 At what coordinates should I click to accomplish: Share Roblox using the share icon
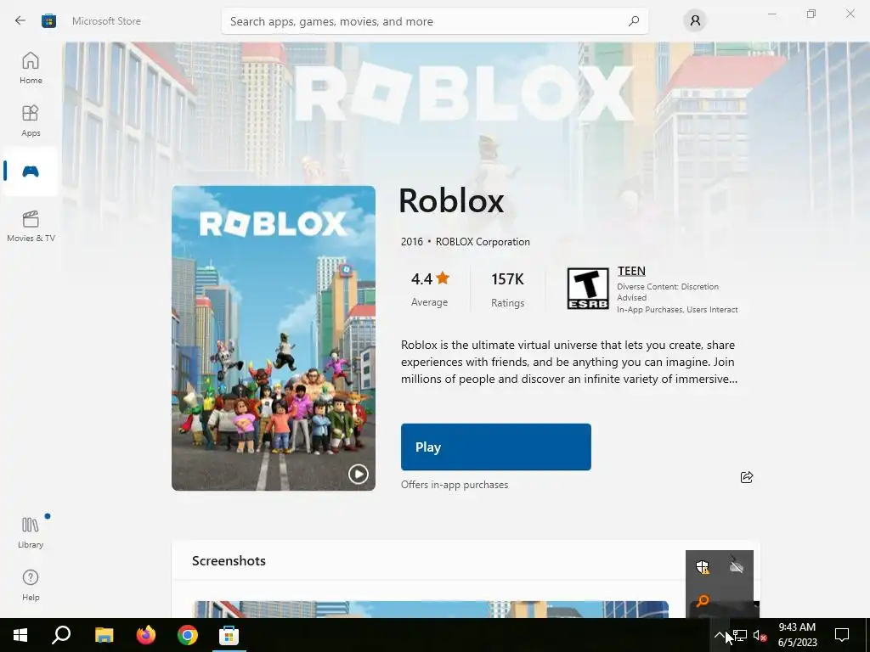pos(746,477)
